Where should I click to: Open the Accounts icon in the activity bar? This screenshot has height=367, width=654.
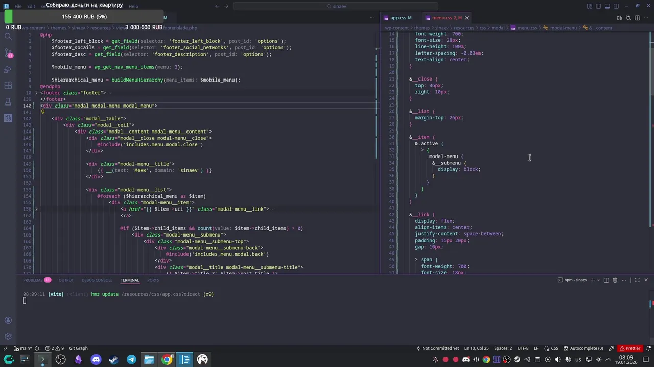pyautogui.click(x=8, y=320)
